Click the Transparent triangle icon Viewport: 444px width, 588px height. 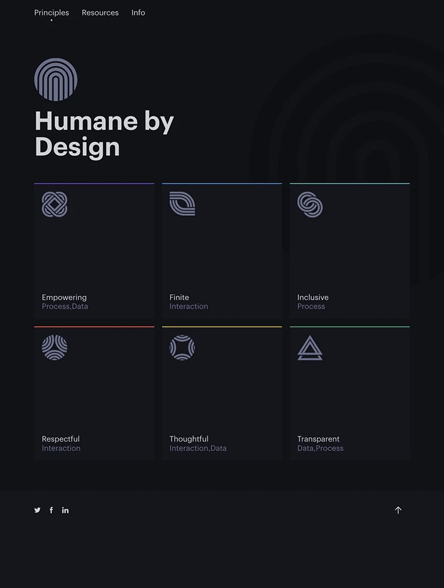(310, 348)
